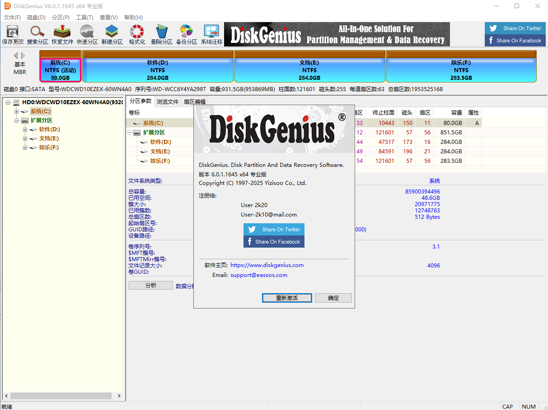Viewport: 548px width, 410px height.
Task: Open the https://www.diskgenius.com link
Action: (267, 265)
